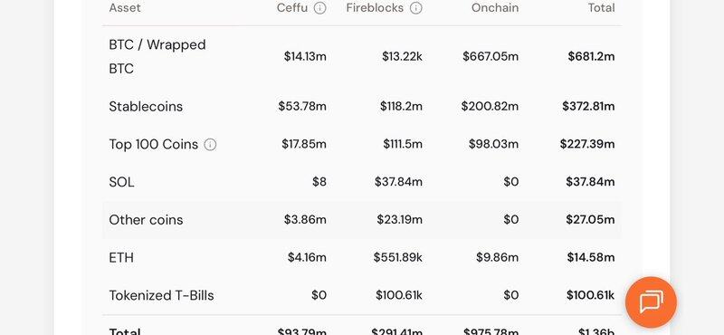The height and width of the screenshot is (335, 724).
Task: Click the Tokenized T-Bills row
Action: click(362, 295)
